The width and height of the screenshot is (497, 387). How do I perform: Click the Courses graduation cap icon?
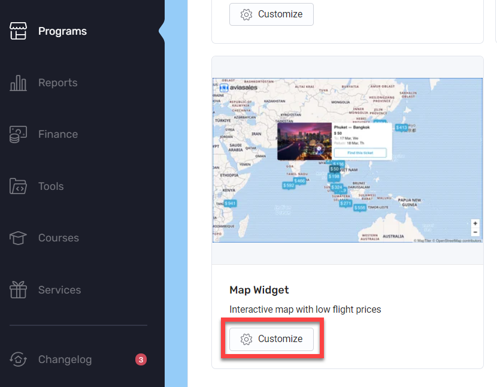(x=18, y=238)
